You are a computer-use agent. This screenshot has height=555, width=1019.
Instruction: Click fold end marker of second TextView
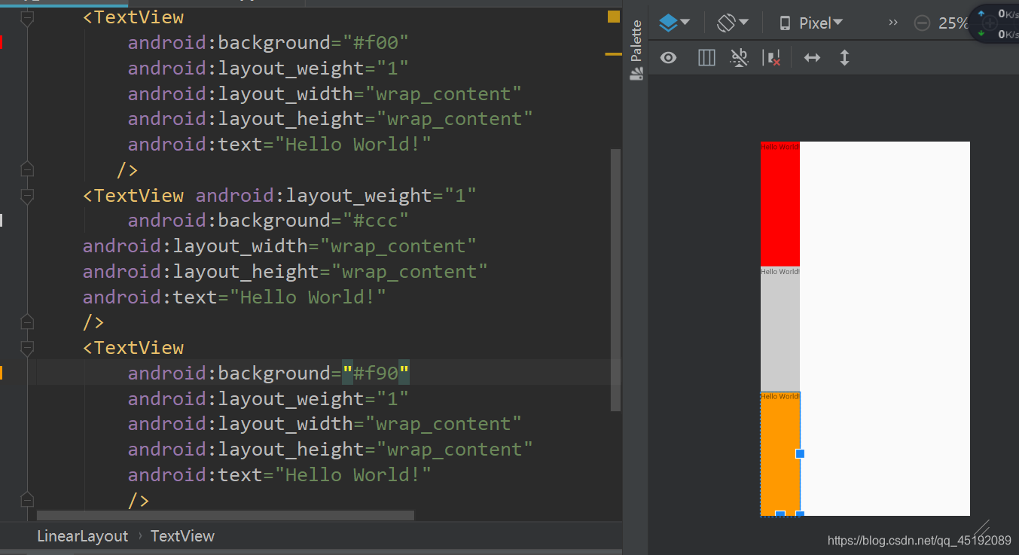click(x=27, y=322)
